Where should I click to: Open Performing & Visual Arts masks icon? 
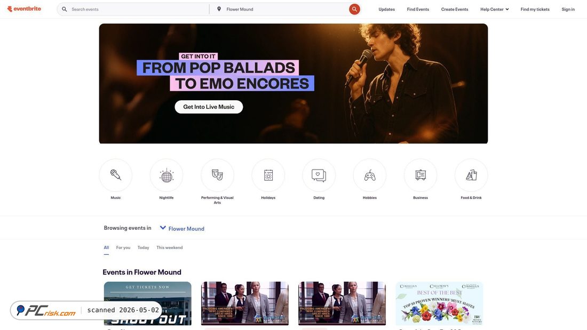(217, 175)
